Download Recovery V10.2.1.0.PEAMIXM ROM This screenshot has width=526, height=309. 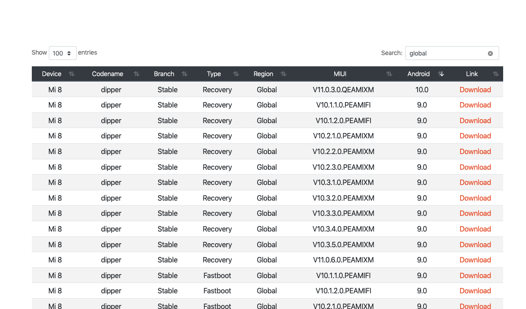[475, 136]
